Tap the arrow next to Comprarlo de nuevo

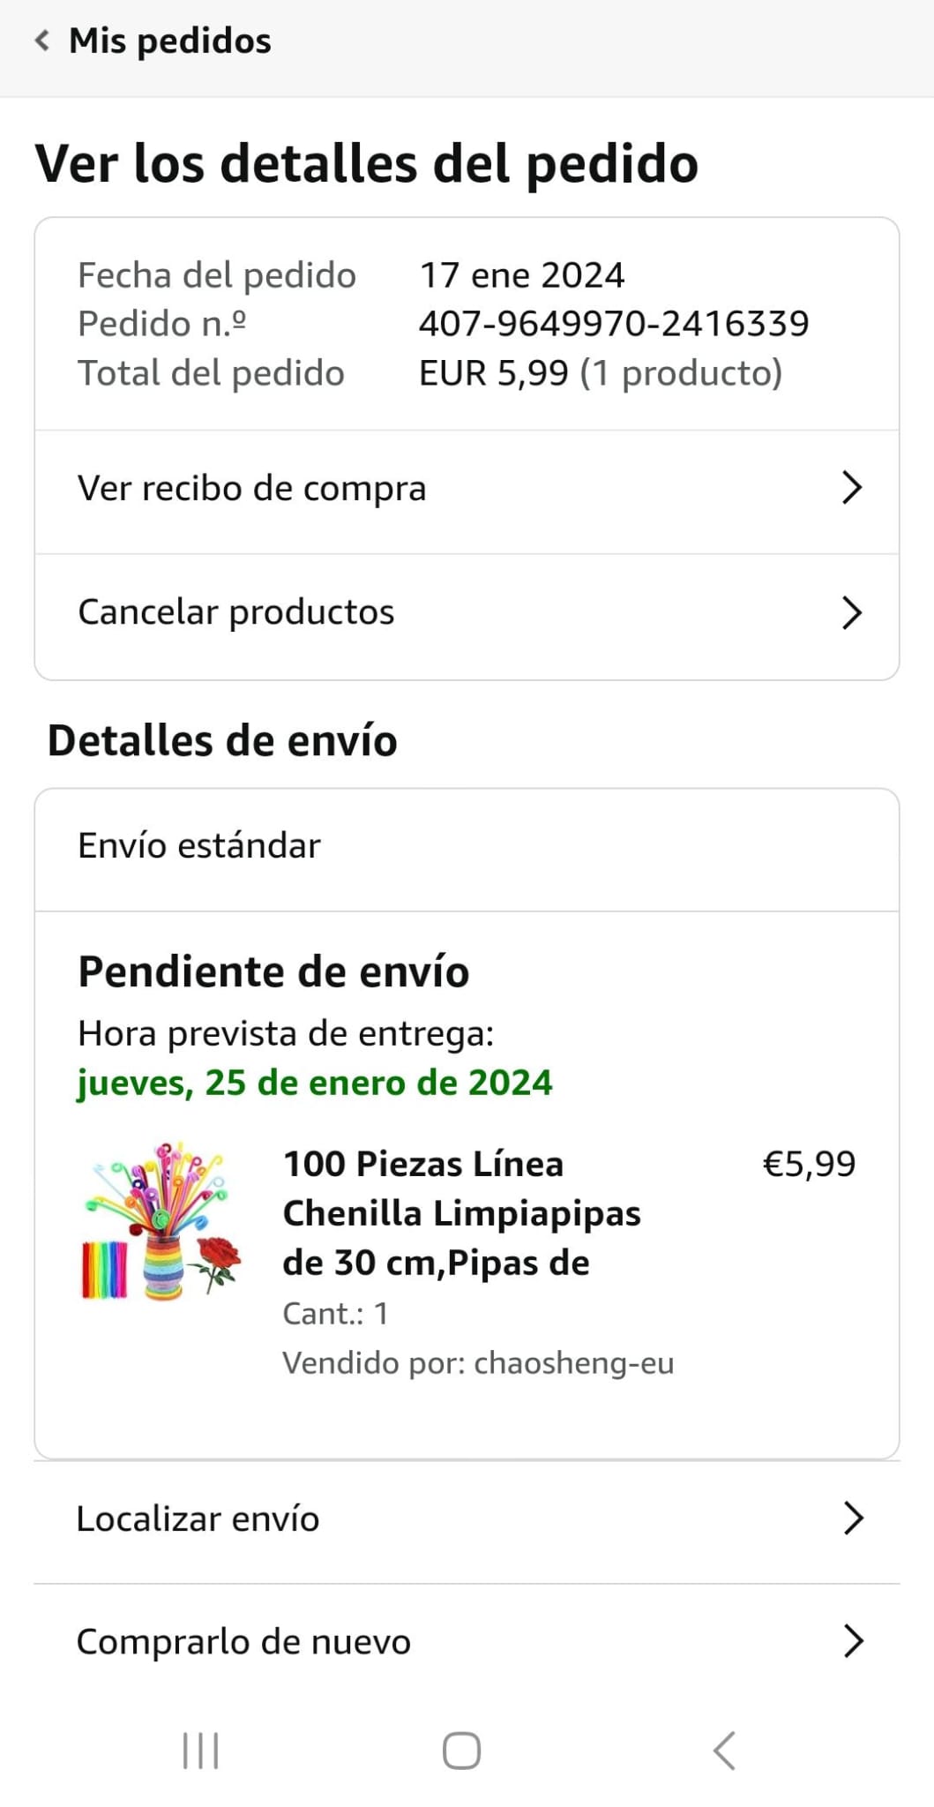852,1641
